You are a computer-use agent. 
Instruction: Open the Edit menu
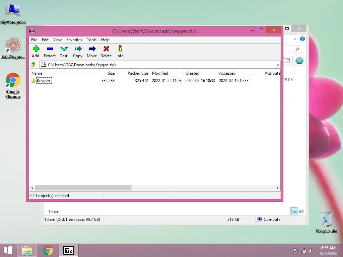45,40
